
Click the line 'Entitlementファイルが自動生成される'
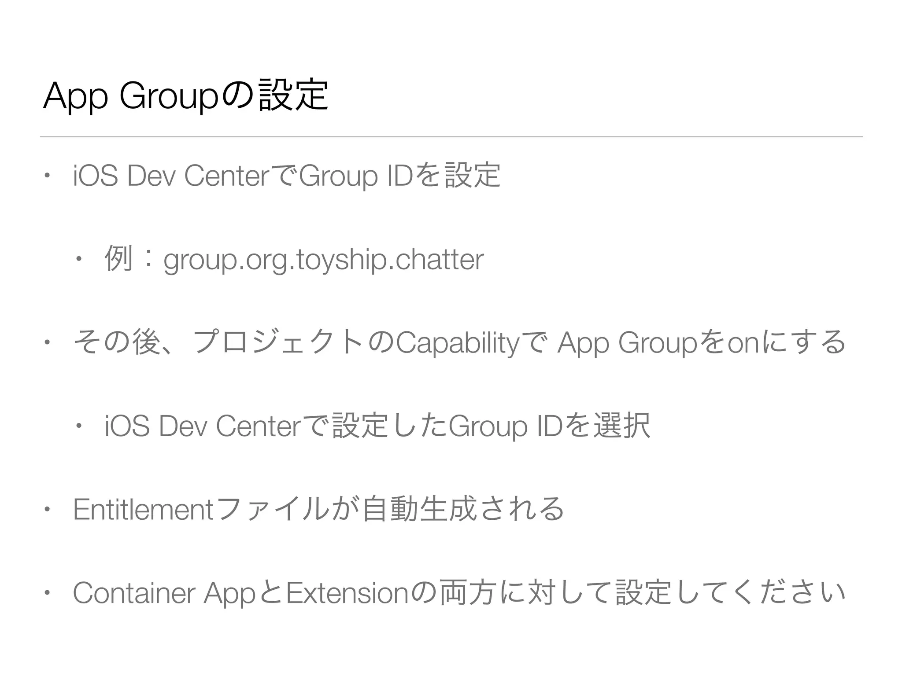(318, 509)
